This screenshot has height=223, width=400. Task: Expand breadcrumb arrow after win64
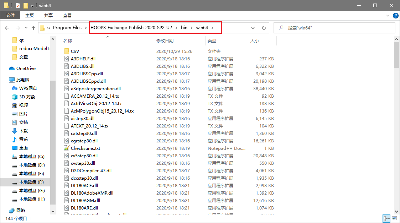coord(212,28)
